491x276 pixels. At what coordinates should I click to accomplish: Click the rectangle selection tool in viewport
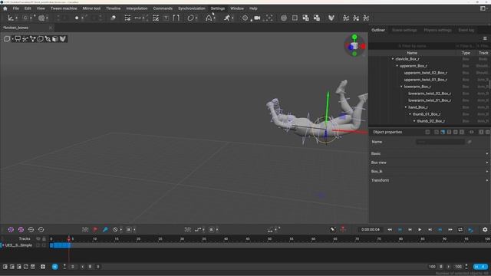18,39
